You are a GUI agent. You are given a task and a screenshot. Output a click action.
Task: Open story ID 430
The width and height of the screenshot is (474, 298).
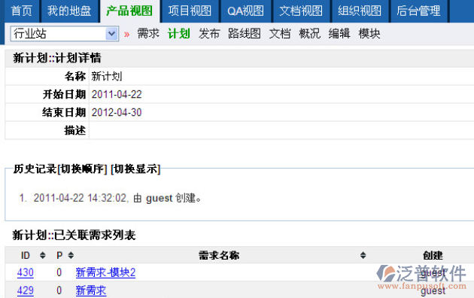(x=26, y=272)
